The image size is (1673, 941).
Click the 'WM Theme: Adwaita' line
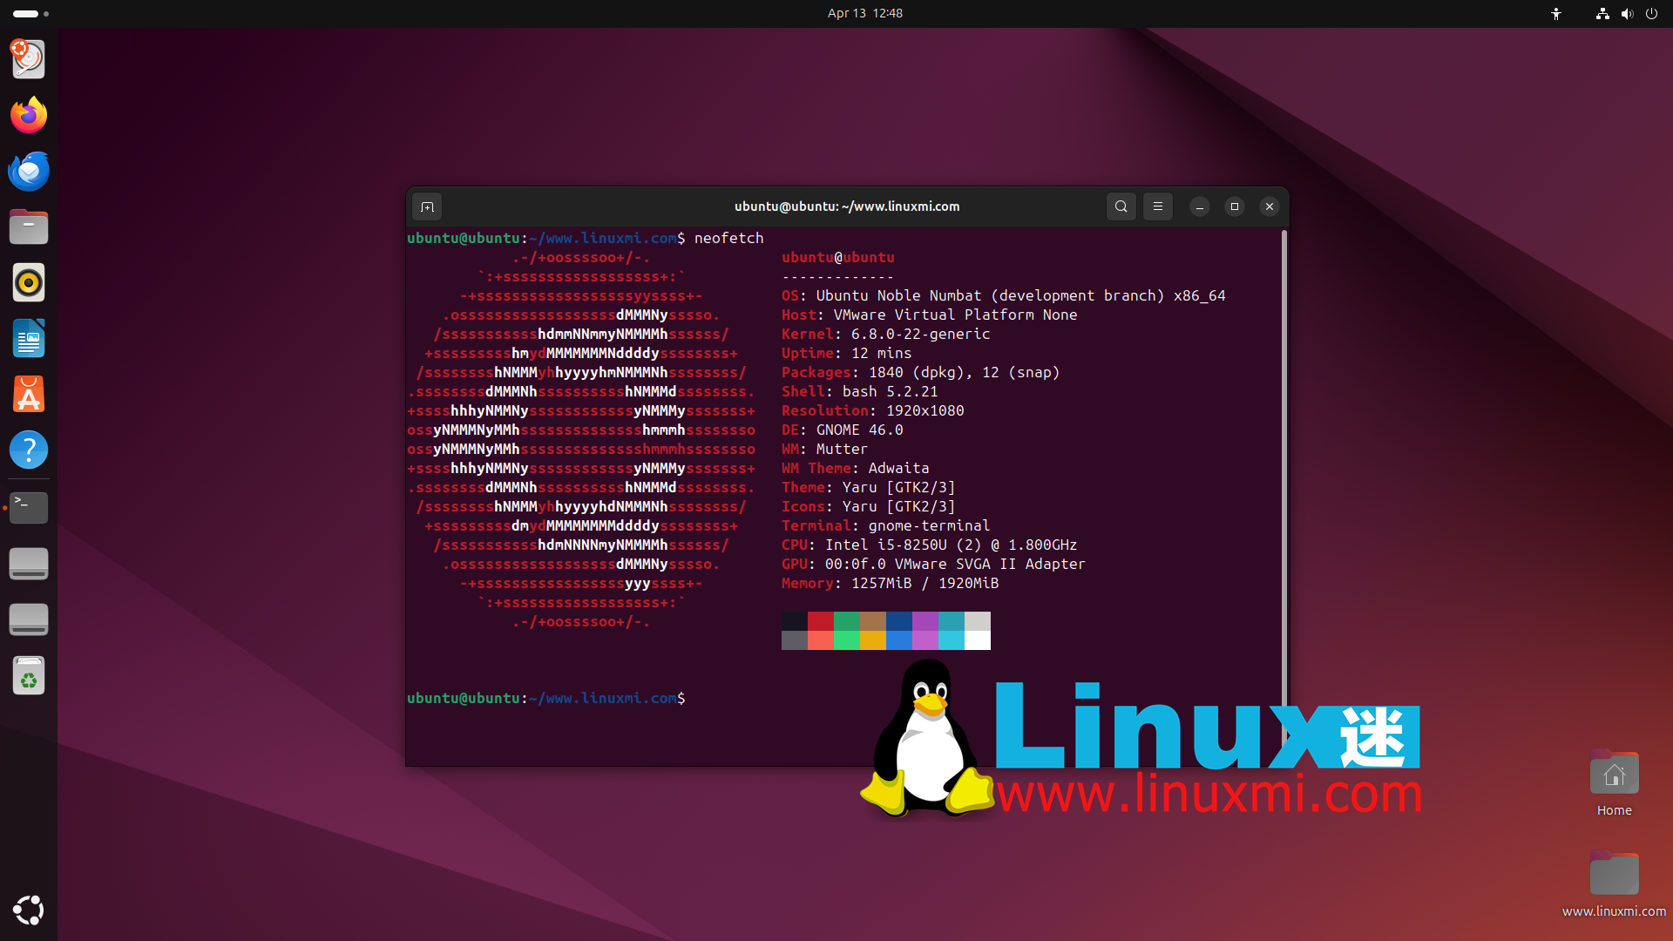point(855,468)
